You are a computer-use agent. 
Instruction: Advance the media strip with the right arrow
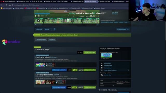click(x=98, y=25)
